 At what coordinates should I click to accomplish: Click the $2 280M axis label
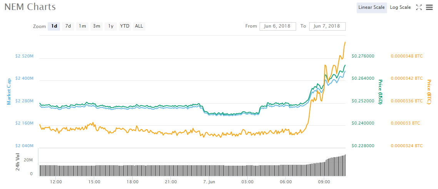tap(24, 101)
